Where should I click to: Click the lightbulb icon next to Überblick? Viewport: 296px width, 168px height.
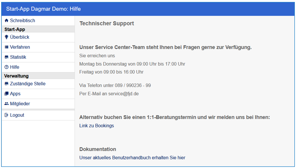coord(6,37)
